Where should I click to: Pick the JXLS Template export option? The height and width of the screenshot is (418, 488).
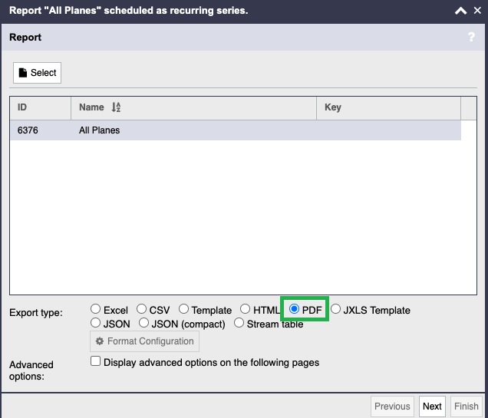tap(335, 309)
